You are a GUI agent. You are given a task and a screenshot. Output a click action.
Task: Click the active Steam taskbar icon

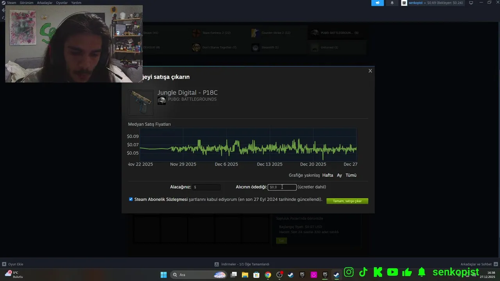point(336,275)
